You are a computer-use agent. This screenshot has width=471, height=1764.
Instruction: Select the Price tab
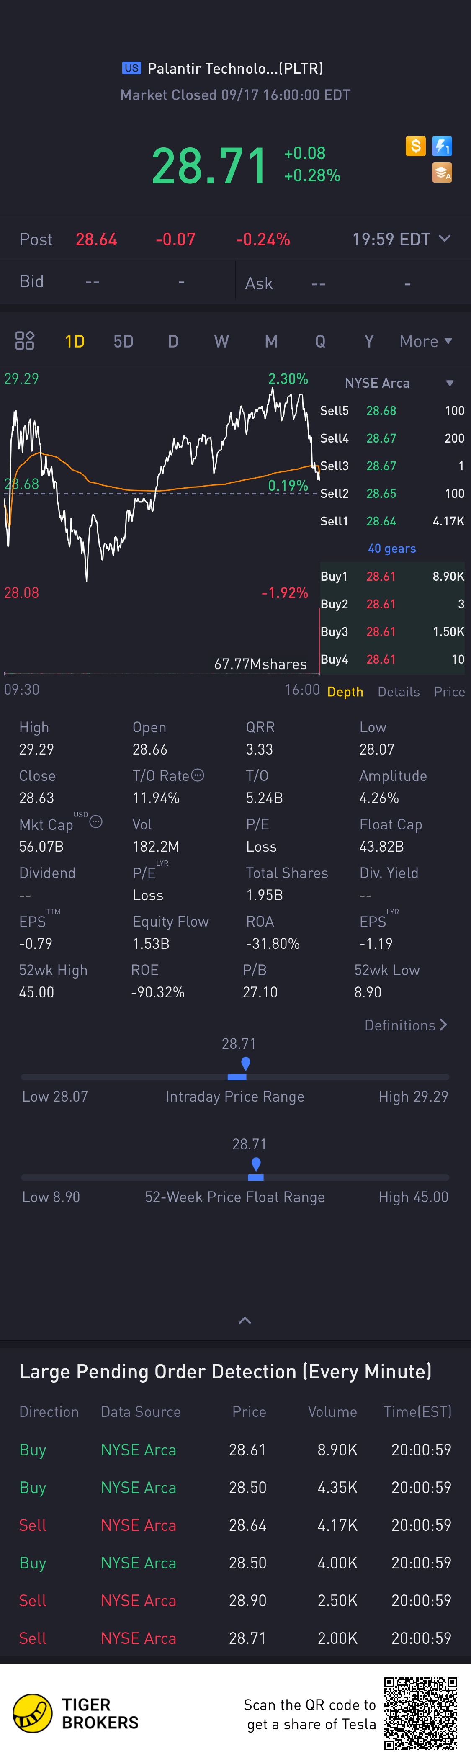[449, 692]
